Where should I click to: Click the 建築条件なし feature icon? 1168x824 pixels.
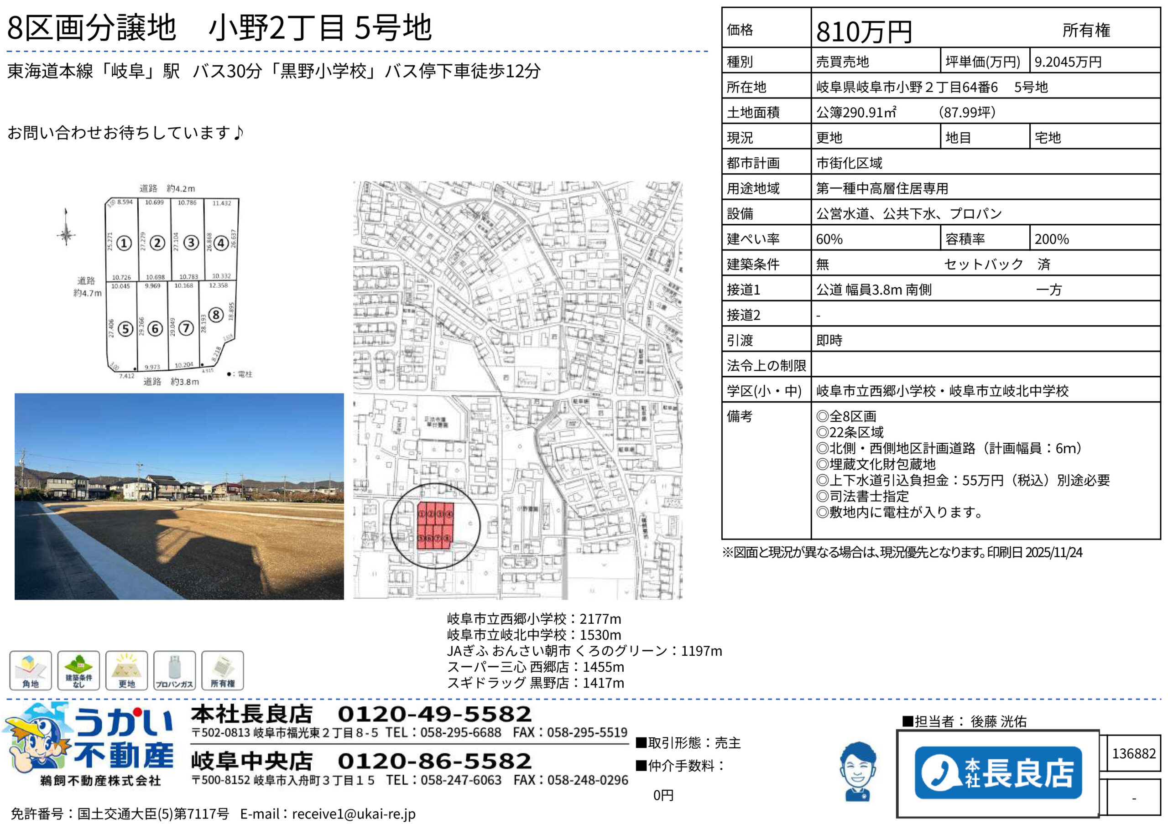click(78, 670)
